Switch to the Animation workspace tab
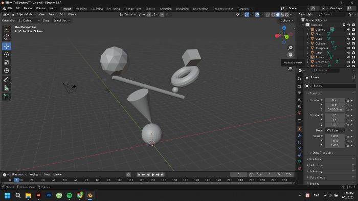The height and width of the screenshot is (201, 358). (166, 9)
